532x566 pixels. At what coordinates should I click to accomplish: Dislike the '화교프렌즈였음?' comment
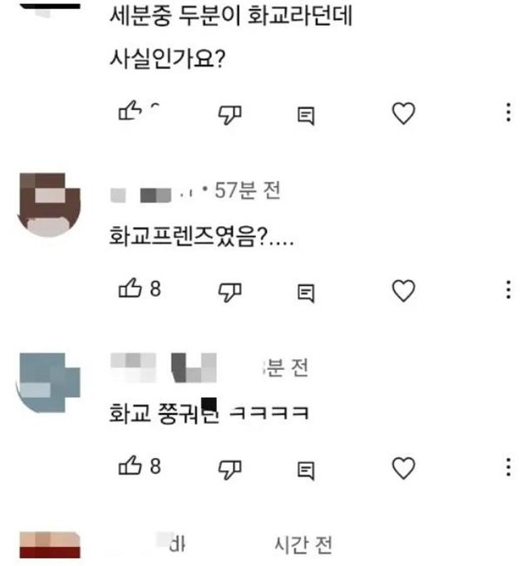coord(230,292)
